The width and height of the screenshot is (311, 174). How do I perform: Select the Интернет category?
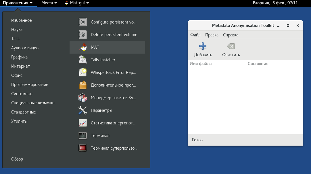(x=20, y=66)
